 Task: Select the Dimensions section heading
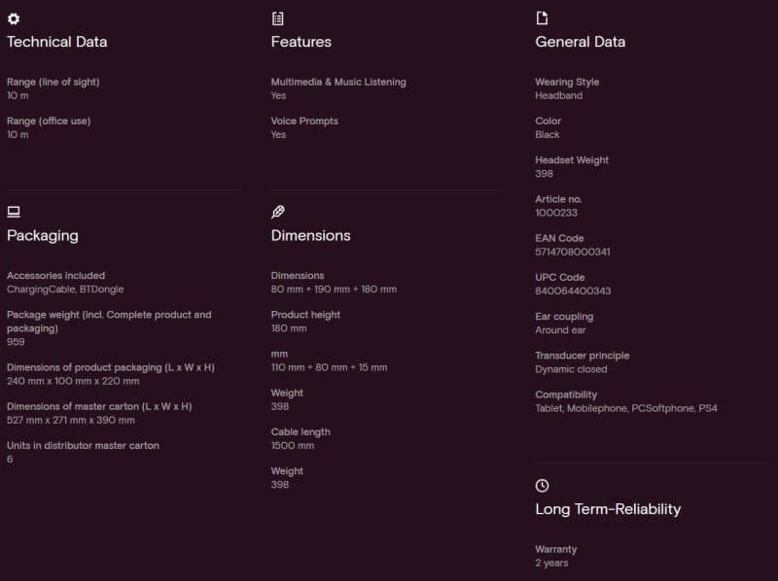click(310, 235)
